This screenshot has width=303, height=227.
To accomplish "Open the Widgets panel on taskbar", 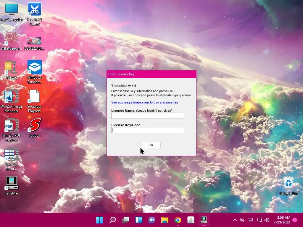I will click(x=139, y=220).
